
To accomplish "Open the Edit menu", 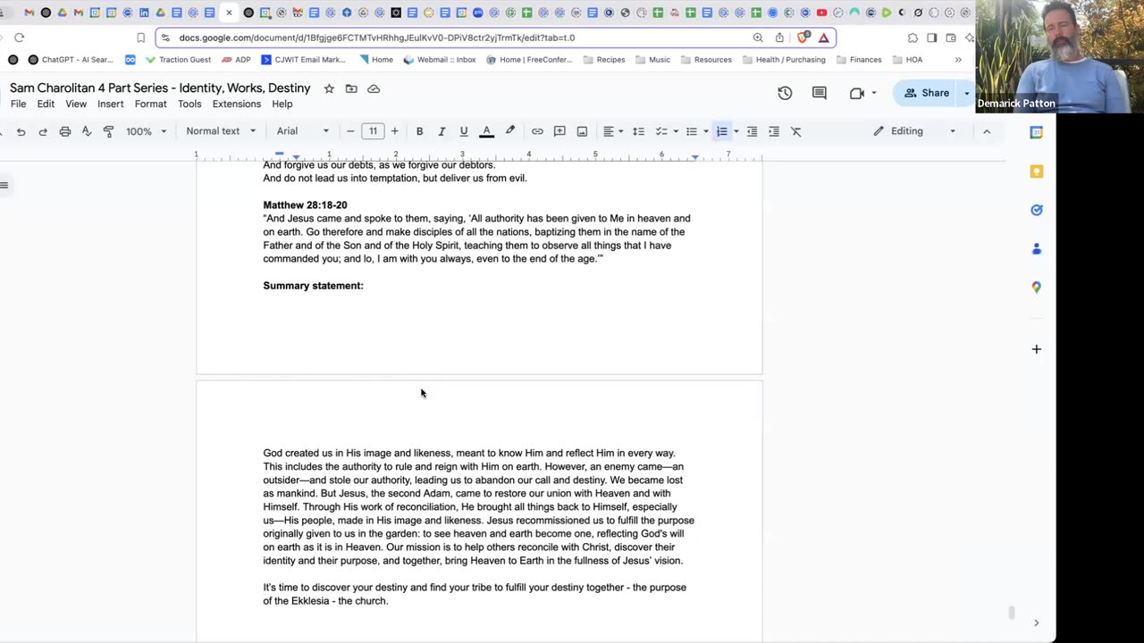I will point(46,104).
